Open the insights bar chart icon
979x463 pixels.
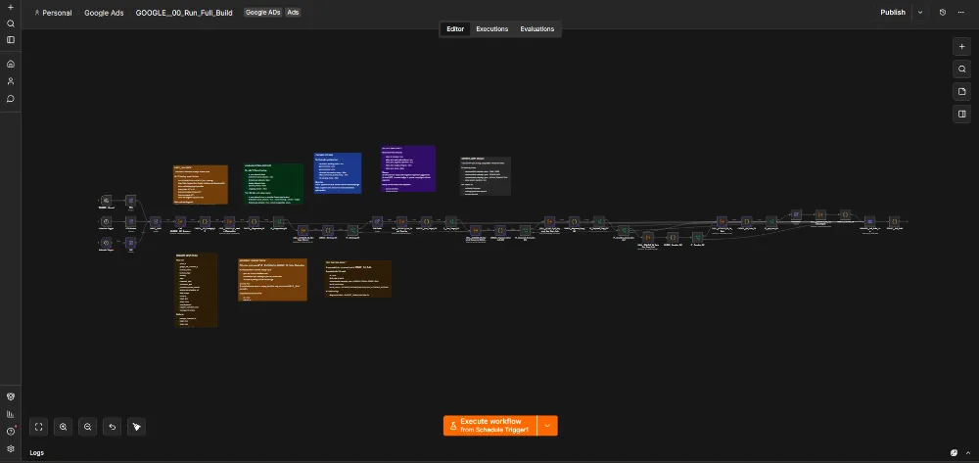coord(10,414)
